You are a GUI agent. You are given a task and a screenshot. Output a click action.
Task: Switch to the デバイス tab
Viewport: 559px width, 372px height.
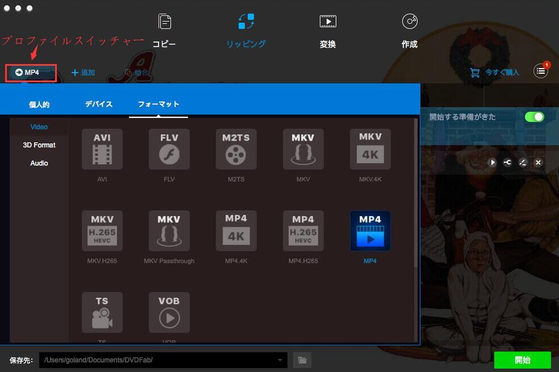(99, 104)
